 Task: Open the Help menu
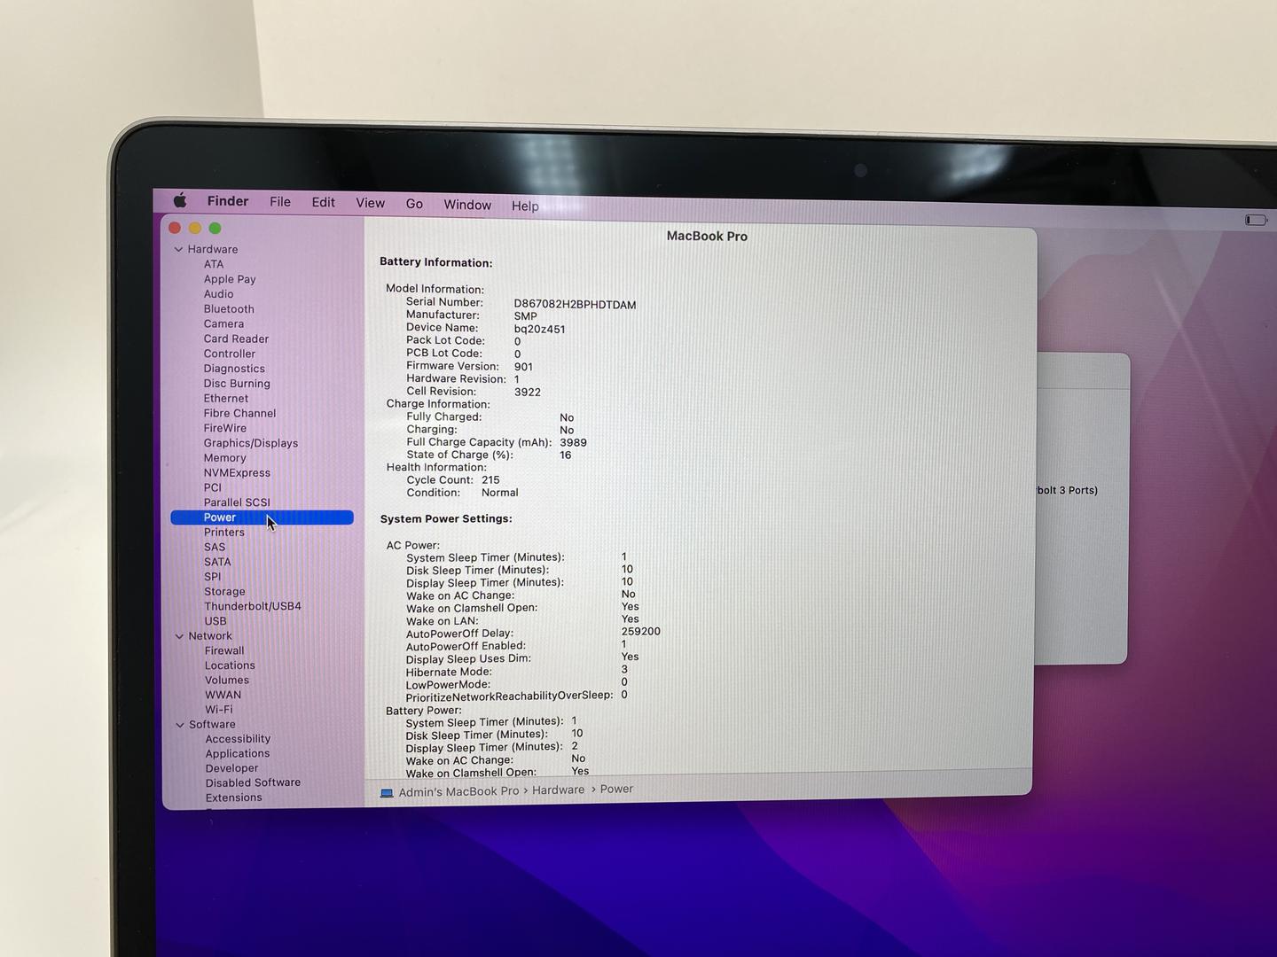pos(525,206)
